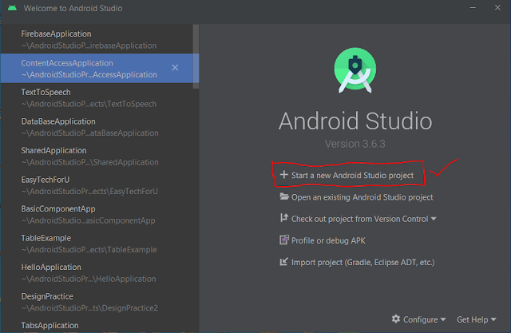511x333 pixels.
Task: Open the TableExample recent project
Action: (97, 244)
